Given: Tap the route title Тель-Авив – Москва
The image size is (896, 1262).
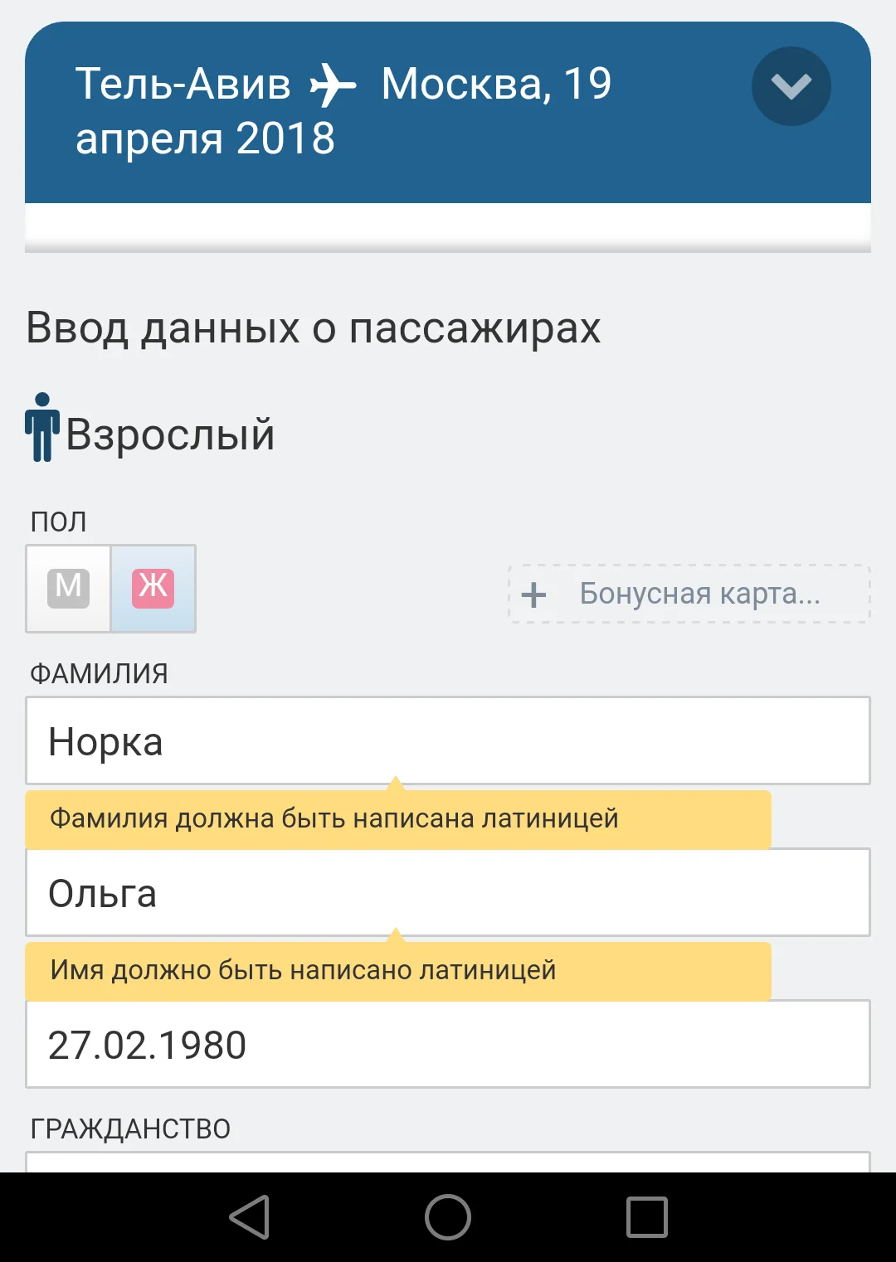Looking at the screenshot, I should point(343,110).
